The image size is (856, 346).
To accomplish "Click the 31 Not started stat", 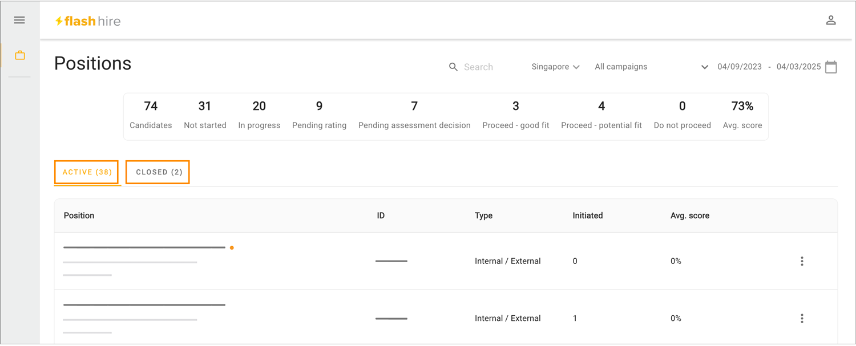I will pyautogui.click(x=205, y=116).
